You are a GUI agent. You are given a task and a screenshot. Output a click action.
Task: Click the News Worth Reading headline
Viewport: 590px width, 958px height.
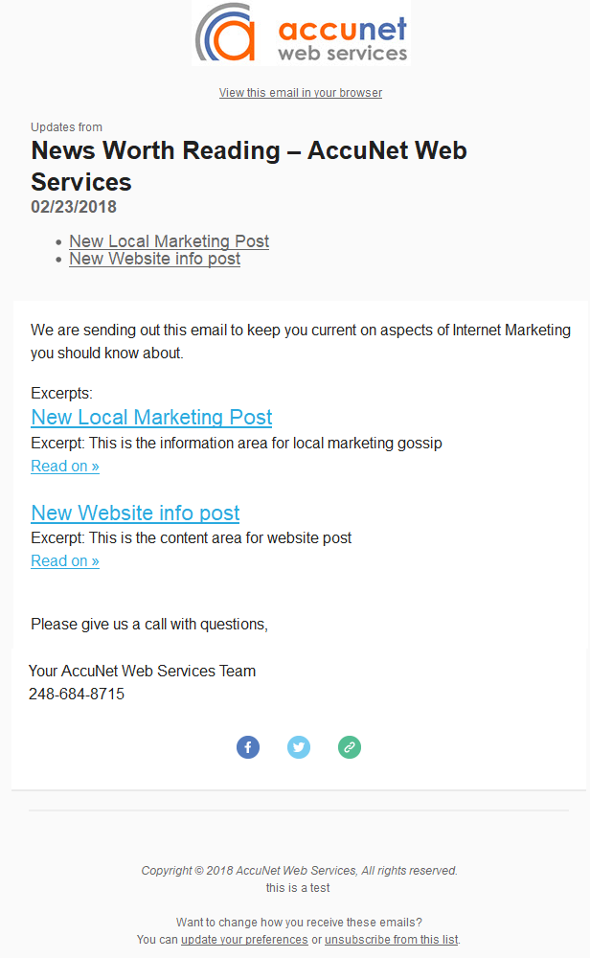[x=249, y=166]
